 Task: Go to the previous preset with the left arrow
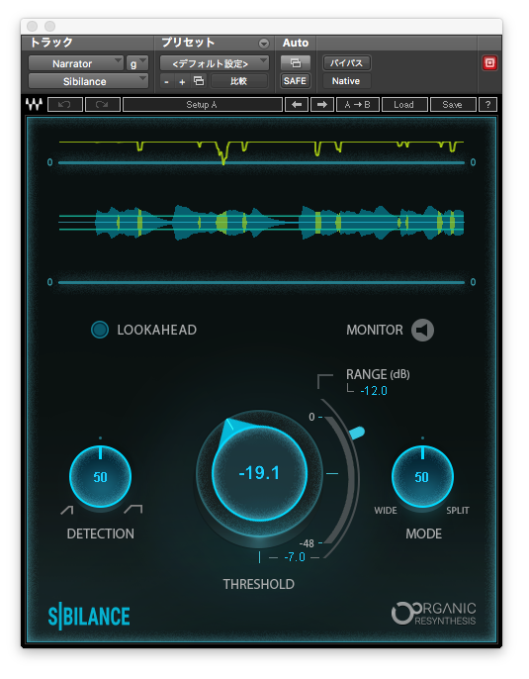[297, 105]
